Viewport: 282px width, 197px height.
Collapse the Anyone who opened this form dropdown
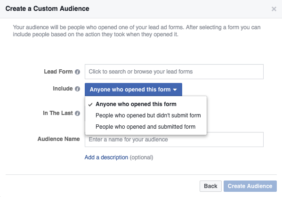[133, 90]
